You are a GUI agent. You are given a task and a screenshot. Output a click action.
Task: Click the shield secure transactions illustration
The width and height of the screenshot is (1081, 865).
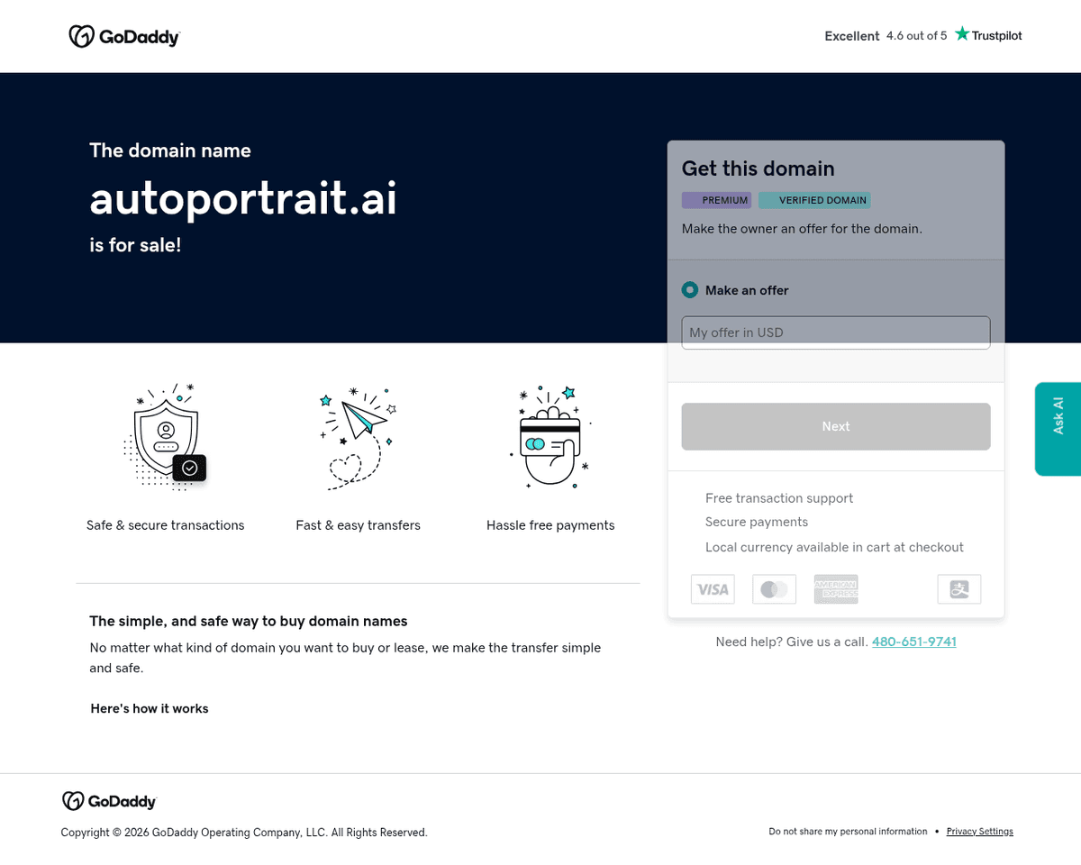(166, 437)
